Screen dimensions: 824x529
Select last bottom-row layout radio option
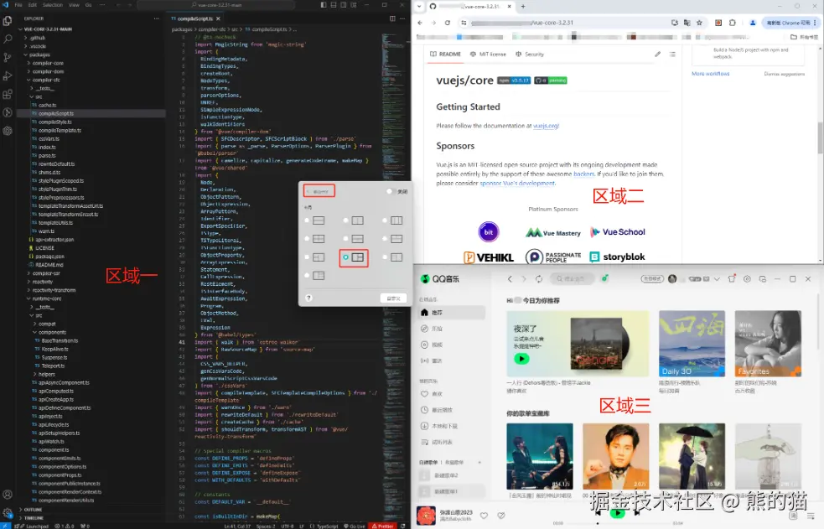pos(307,275)
